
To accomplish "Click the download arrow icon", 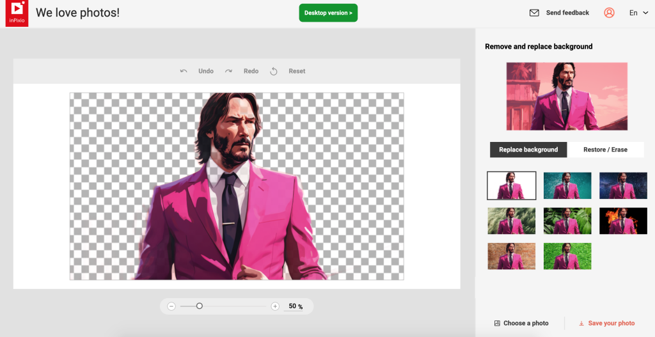I will (x=581, y=323).
